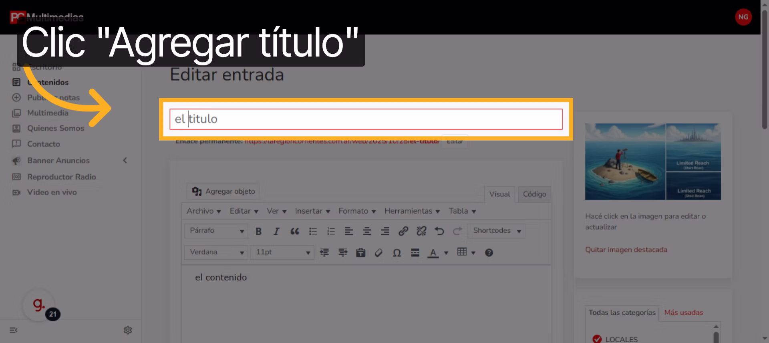The width and height of the screenshot is (769, 343).
Task: Insert special character with omega icon
Action: click(397, 253)
